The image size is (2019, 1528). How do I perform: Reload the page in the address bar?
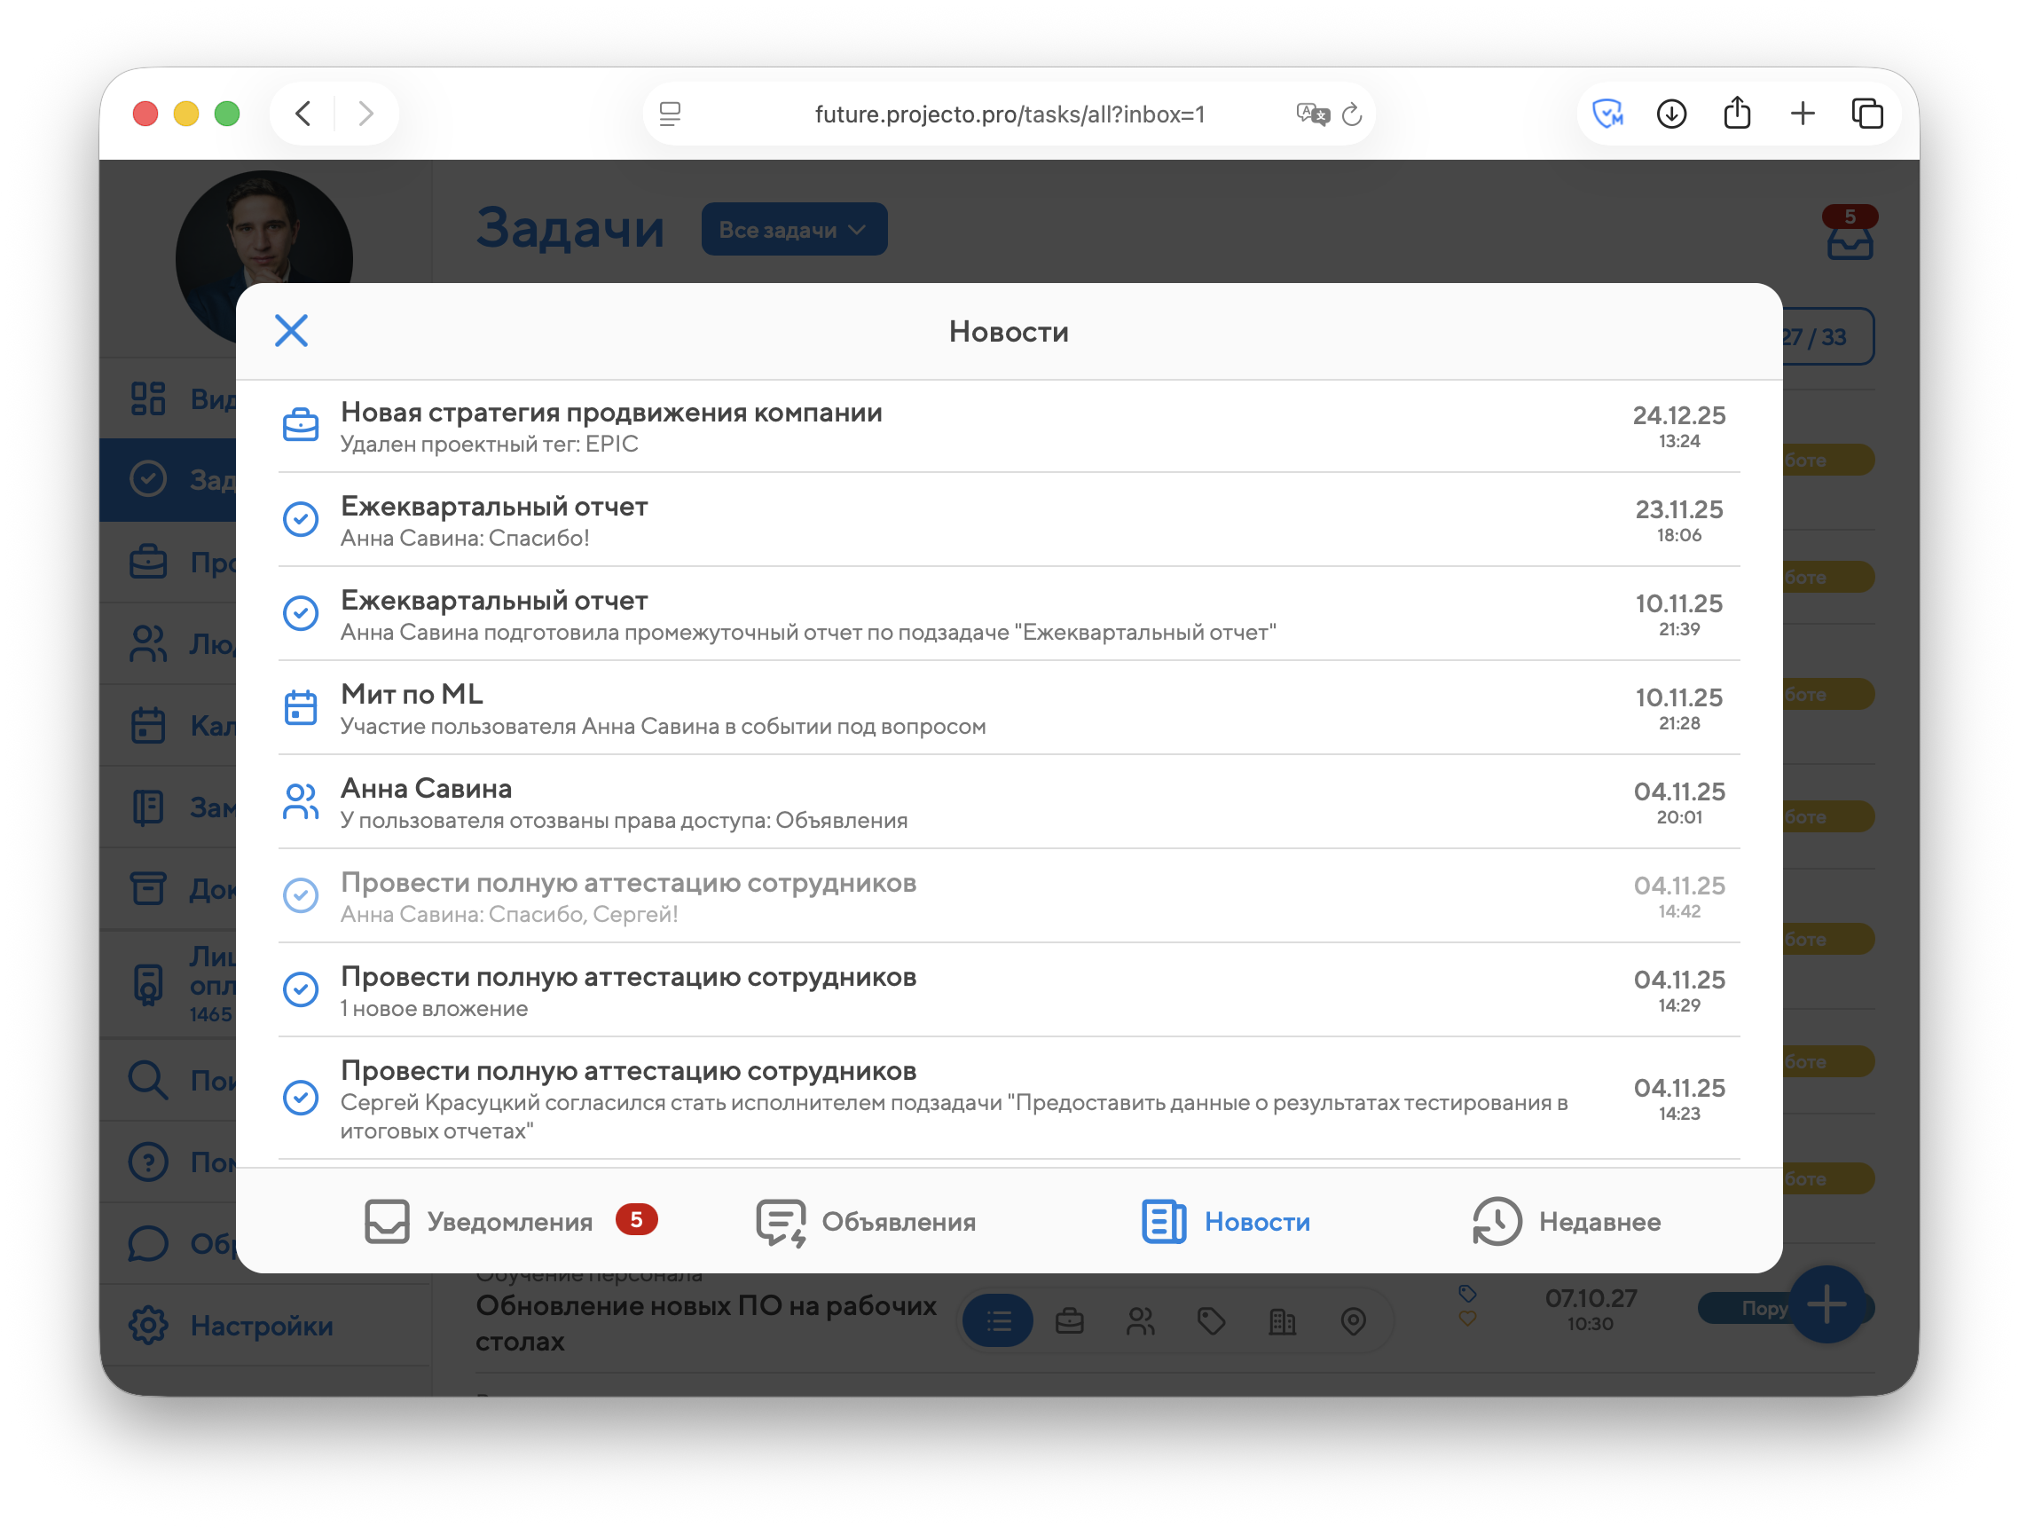[1352, 114]
